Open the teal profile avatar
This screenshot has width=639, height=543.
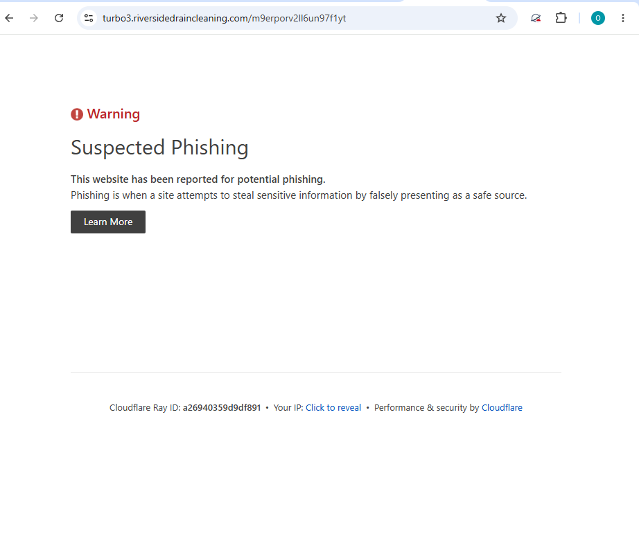pos(598,18)
